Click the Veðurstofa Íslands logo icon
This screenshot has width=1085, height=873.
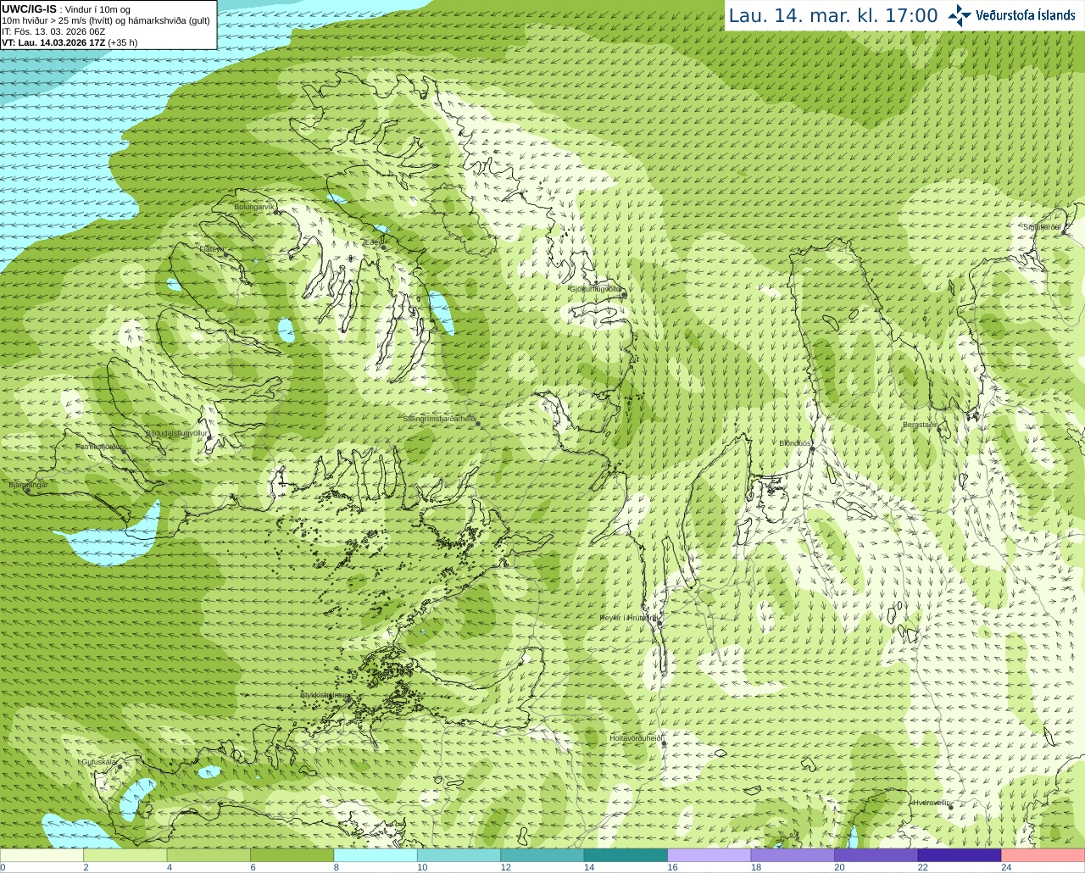tap(960, 15)
